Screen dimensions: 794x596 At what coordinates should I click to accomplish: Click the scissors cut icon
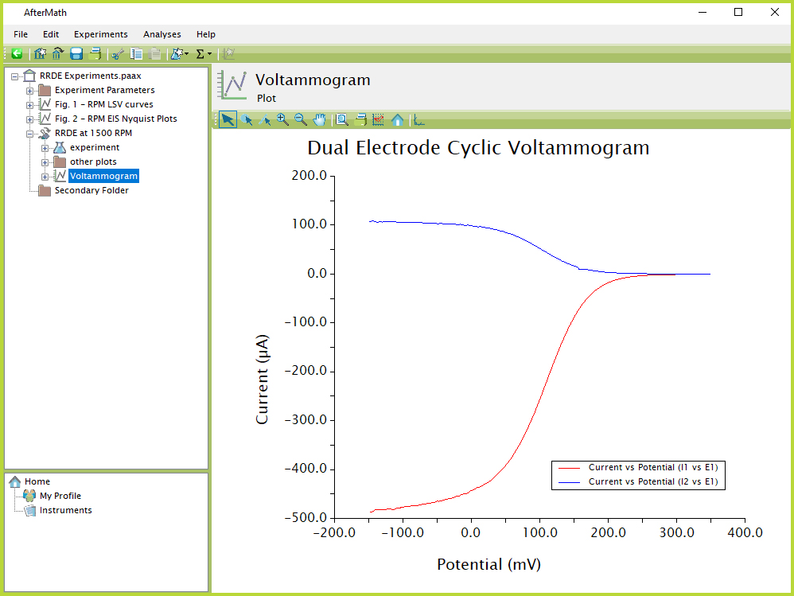(x=118, y=54)
